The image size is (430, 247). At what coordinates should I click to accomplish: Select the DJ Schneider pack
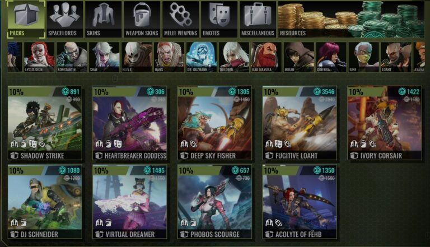pyautogui.click(x=45, y=202)
